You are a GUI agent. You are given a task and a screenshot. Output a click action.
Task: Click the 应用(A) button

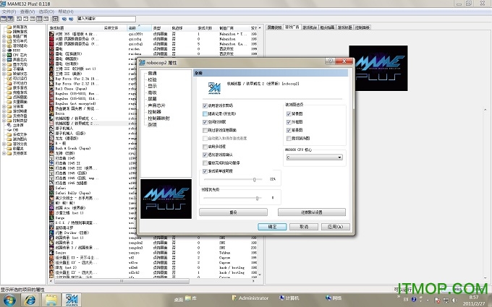tap(336, 227)
